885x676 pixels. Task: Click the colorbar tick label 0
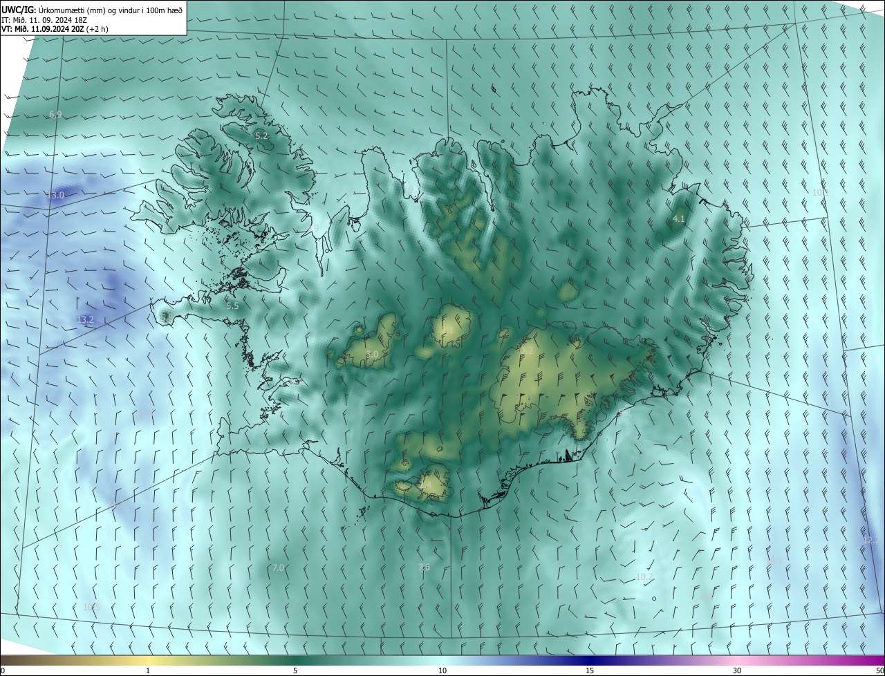pos(3,670)
